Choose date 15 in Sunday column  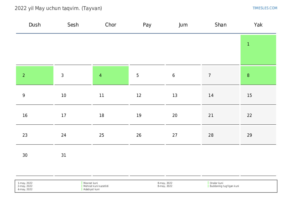point(258,95)
